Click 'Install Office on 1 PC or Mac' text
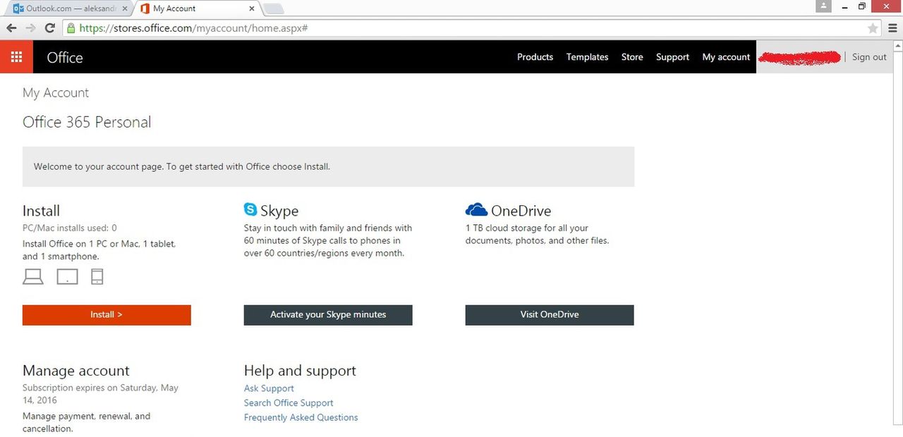The height and width of the screenshot is (437, 903). point(99,250)
